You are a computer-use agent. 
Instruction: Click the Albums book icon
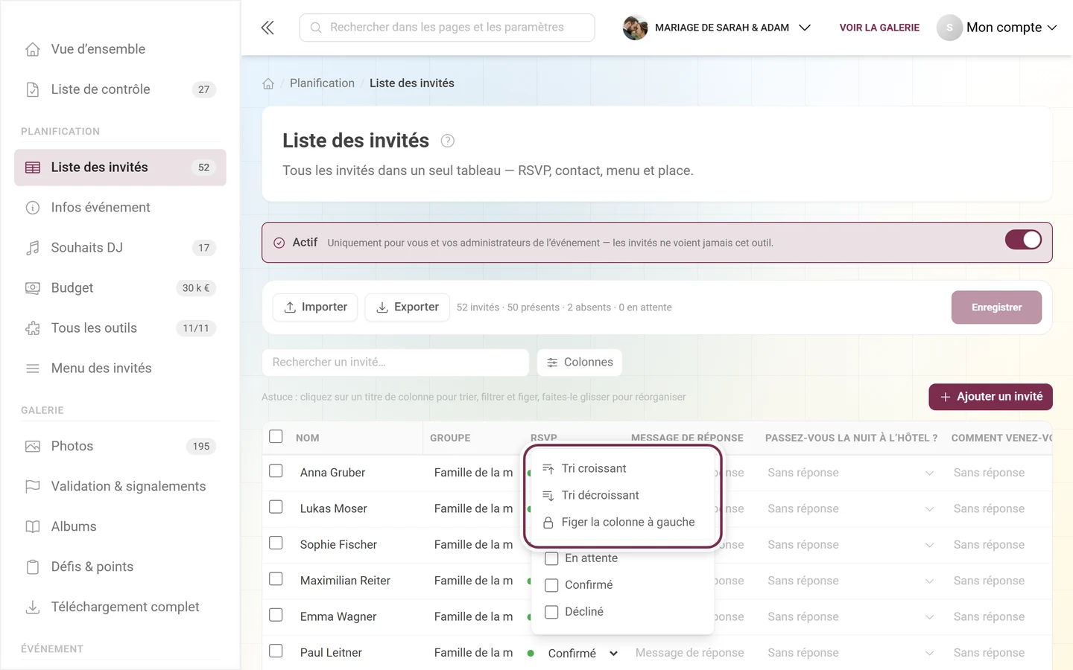pyautogui.click(x=33, y=527)
